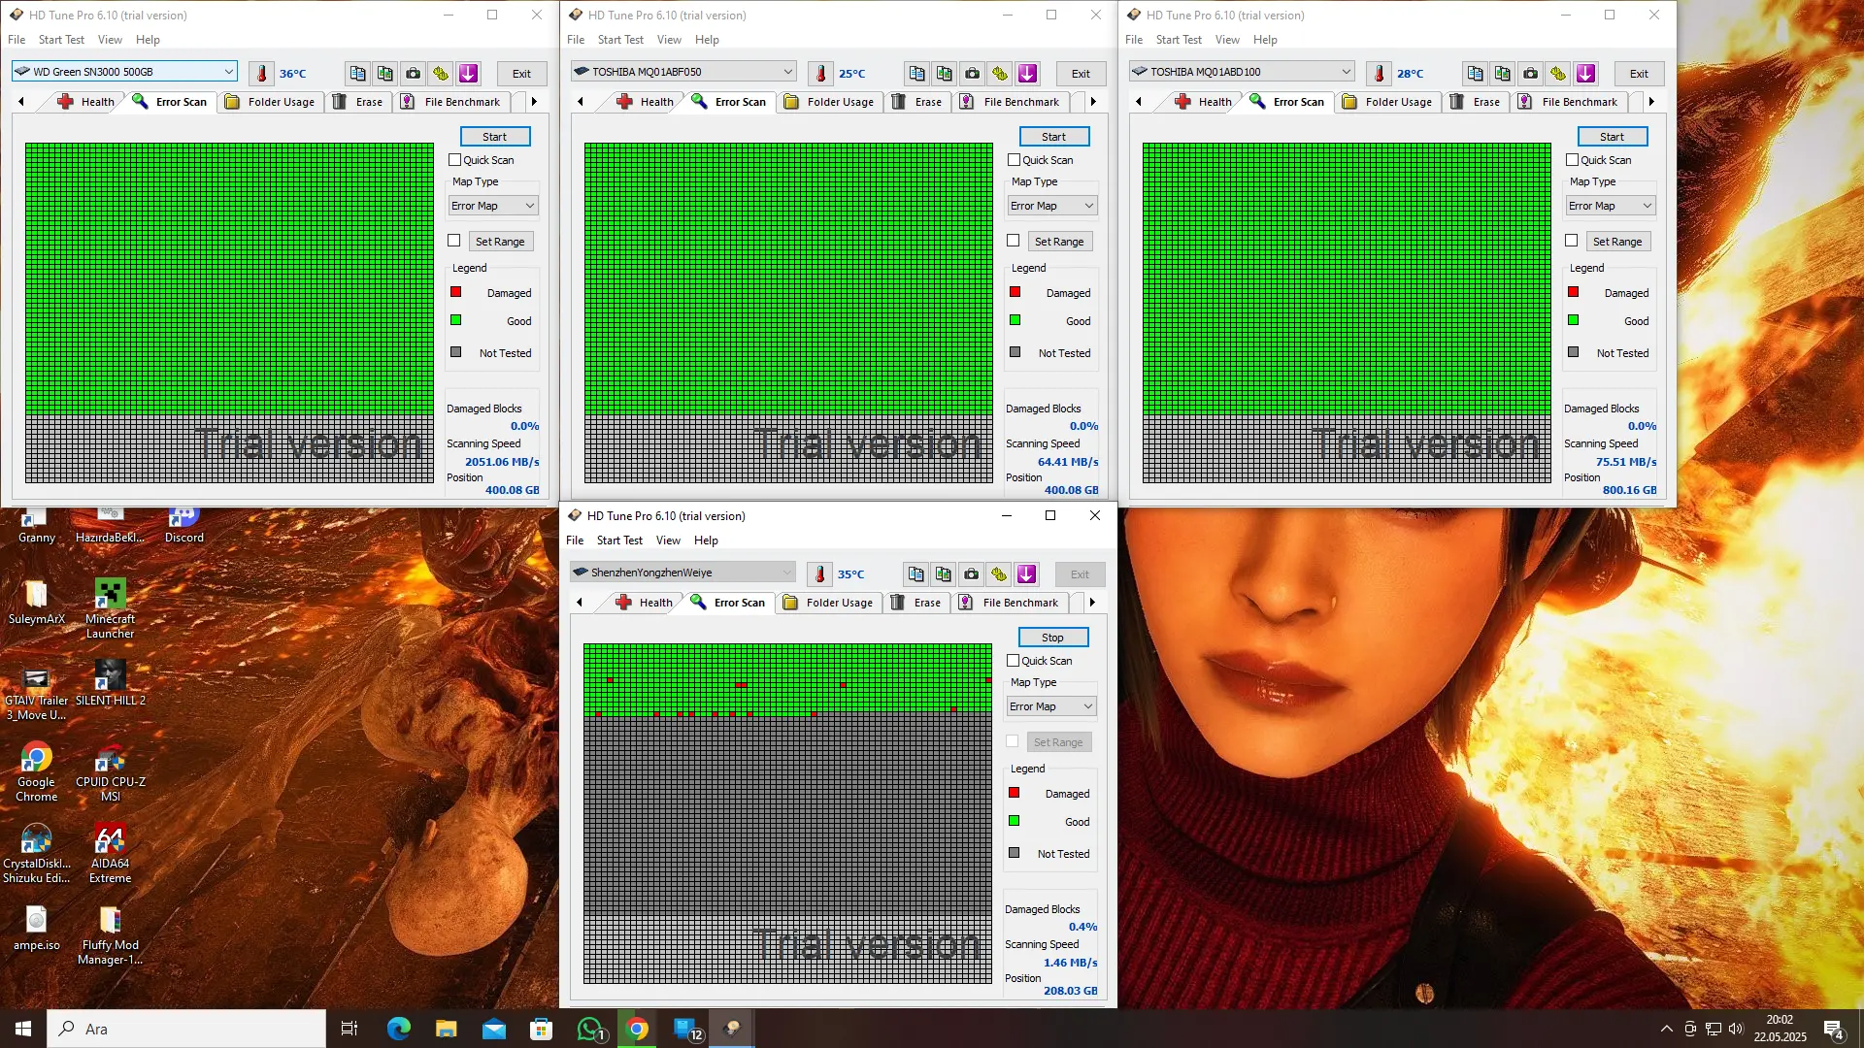Click the camera icon in TOSHIBA MQ01ABF050 window
The width and height of the screenshot is (1864, 1048).
(973, 74)
